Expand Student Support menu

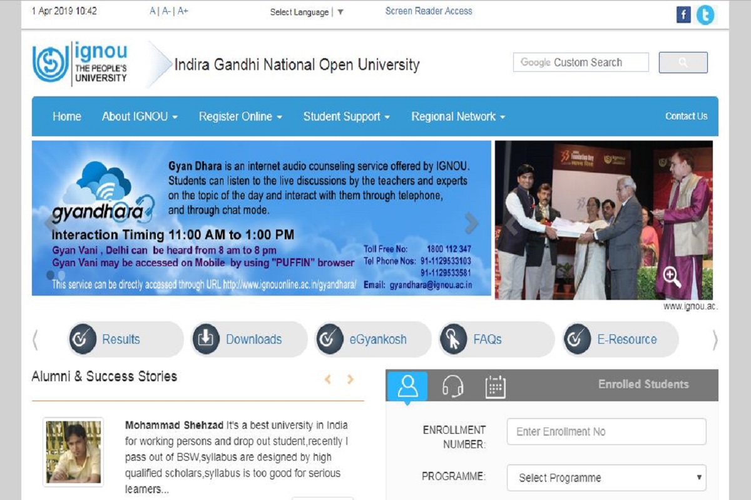click(x=347, y=116)
